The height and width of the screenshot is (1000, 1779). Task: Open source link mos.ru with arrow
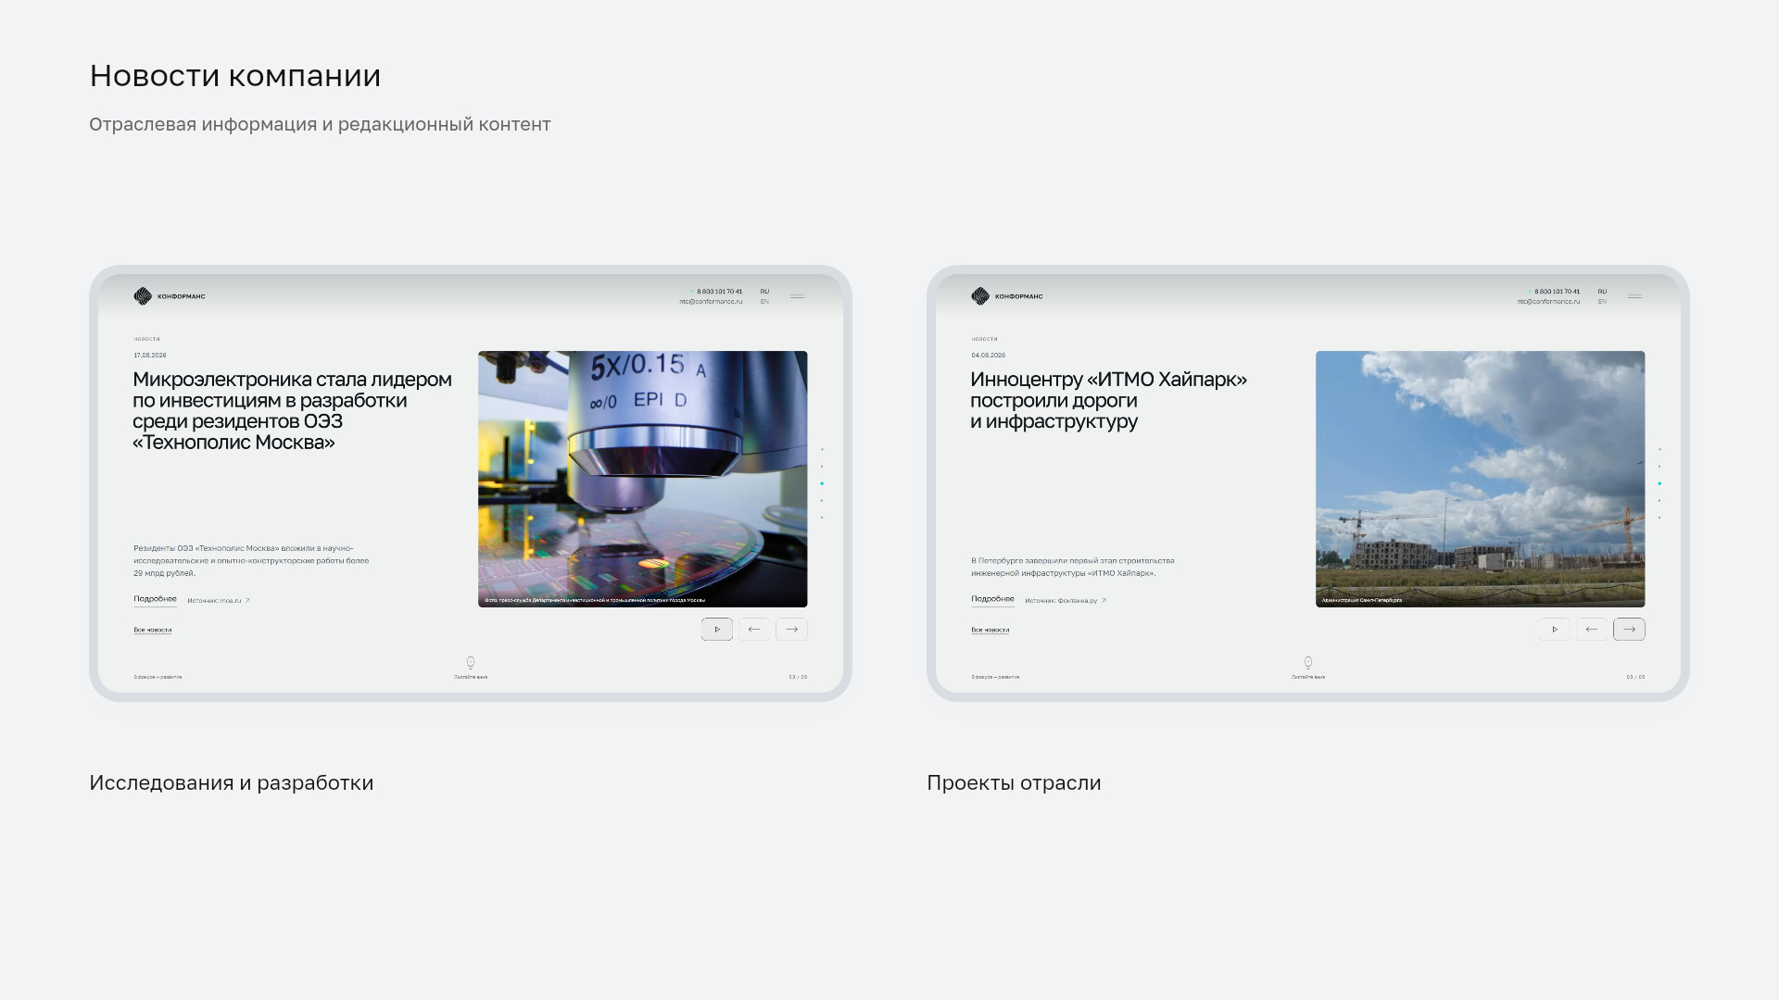click(x=219, y=600)
